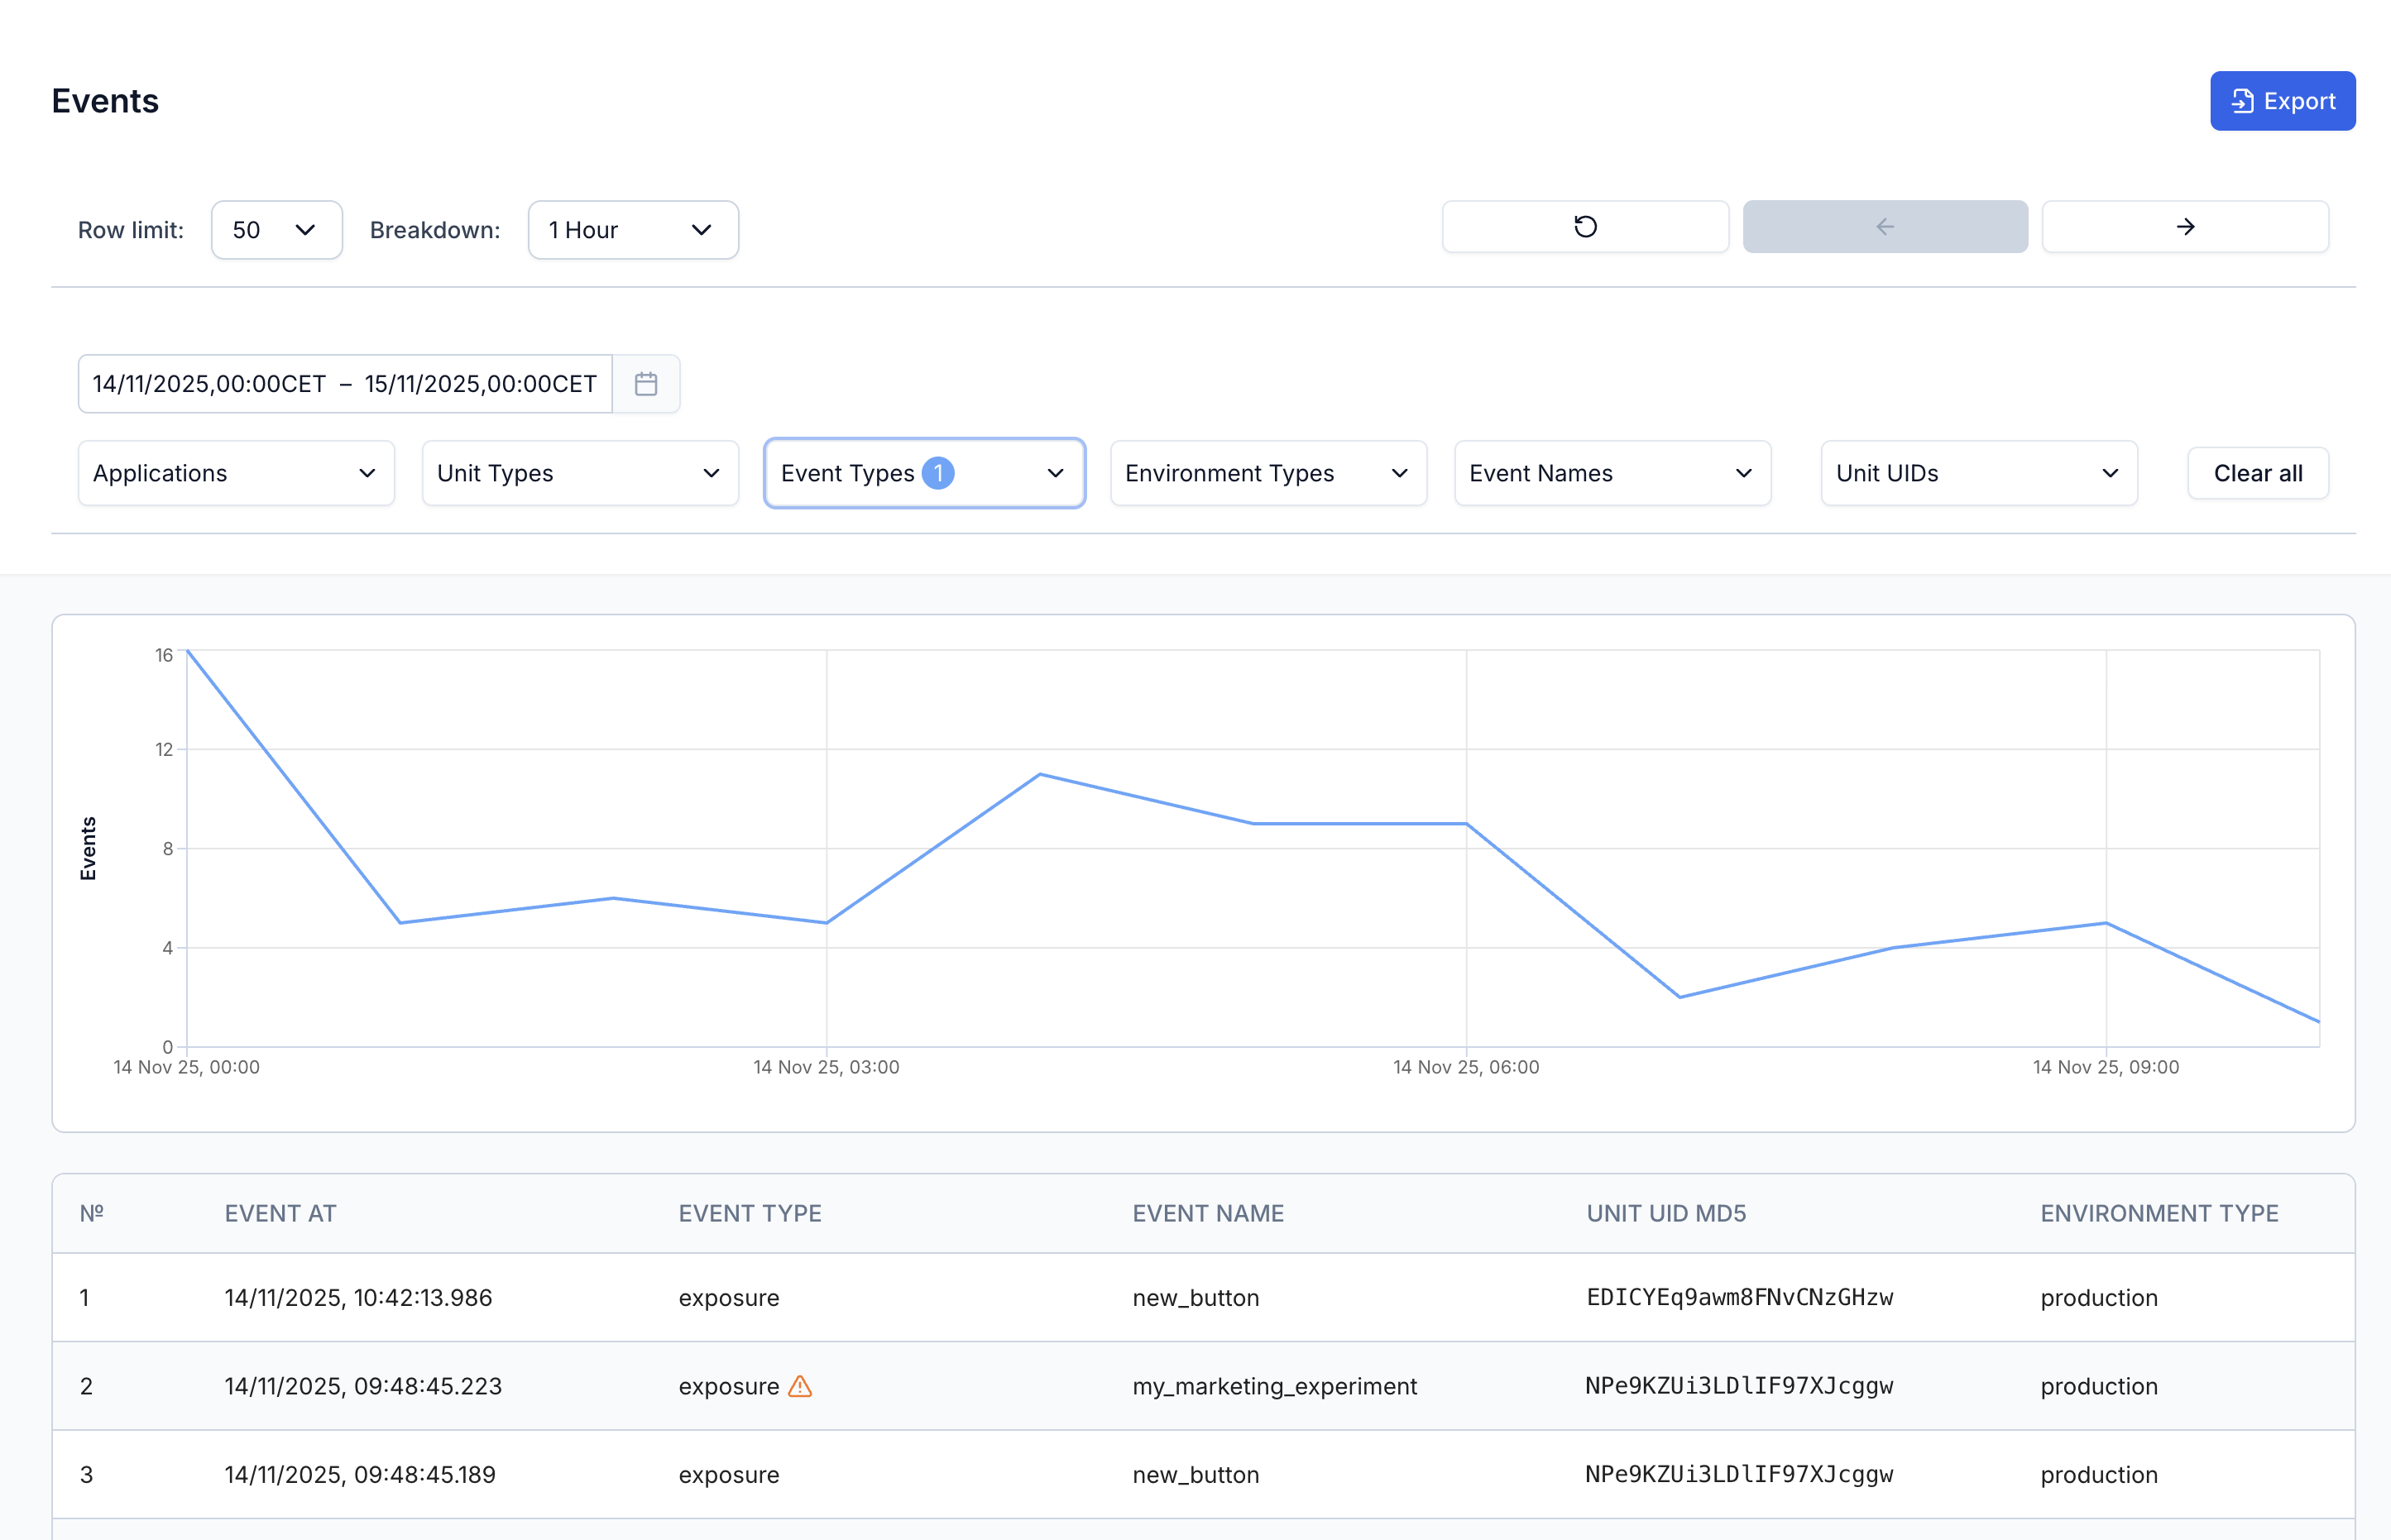Click the date range input field

click(345, 384)
